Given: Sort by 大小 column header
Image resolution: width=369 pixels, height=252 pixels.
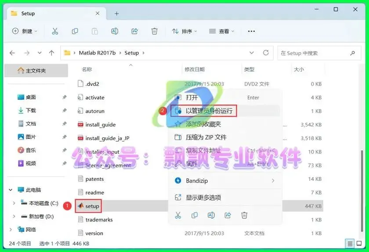Looking at the screenshot, I should [299, 69].
